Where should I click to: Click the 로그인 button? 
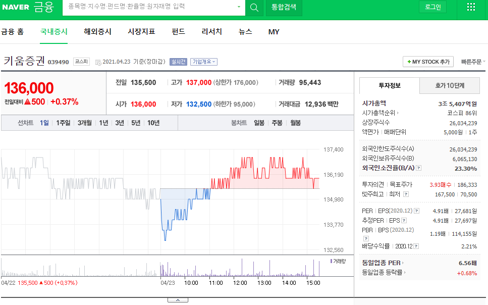pos(433,7)
